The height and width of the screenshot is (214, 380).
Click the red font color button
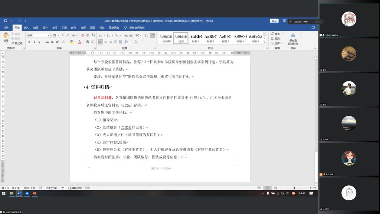tap(79, 42)
